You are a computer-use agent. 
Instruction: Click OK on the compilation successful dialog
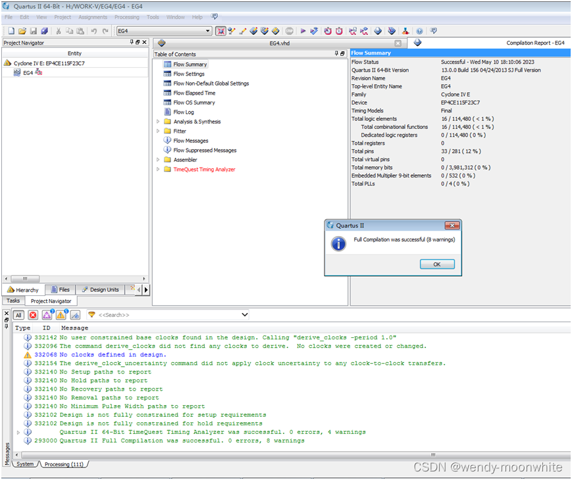tap(436, 264)
